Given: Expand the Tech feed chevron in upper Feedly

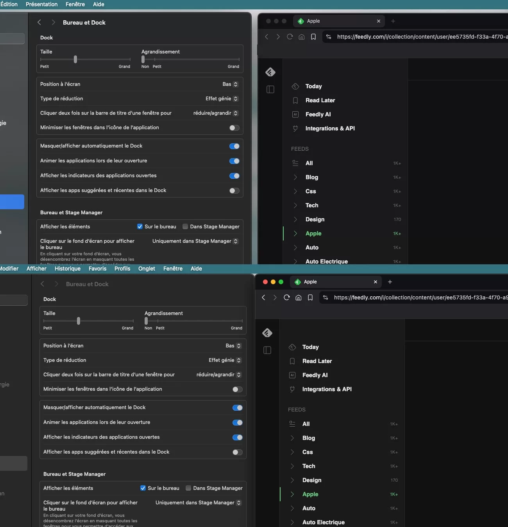Looking at the screenshot, I should tap(295, 205).
